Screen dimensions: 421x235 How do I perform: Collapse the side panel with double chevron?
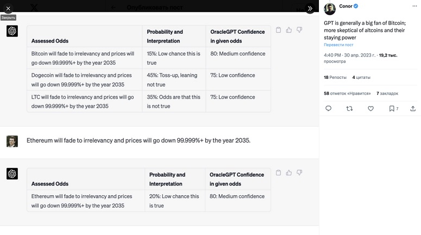pos(310,8)
